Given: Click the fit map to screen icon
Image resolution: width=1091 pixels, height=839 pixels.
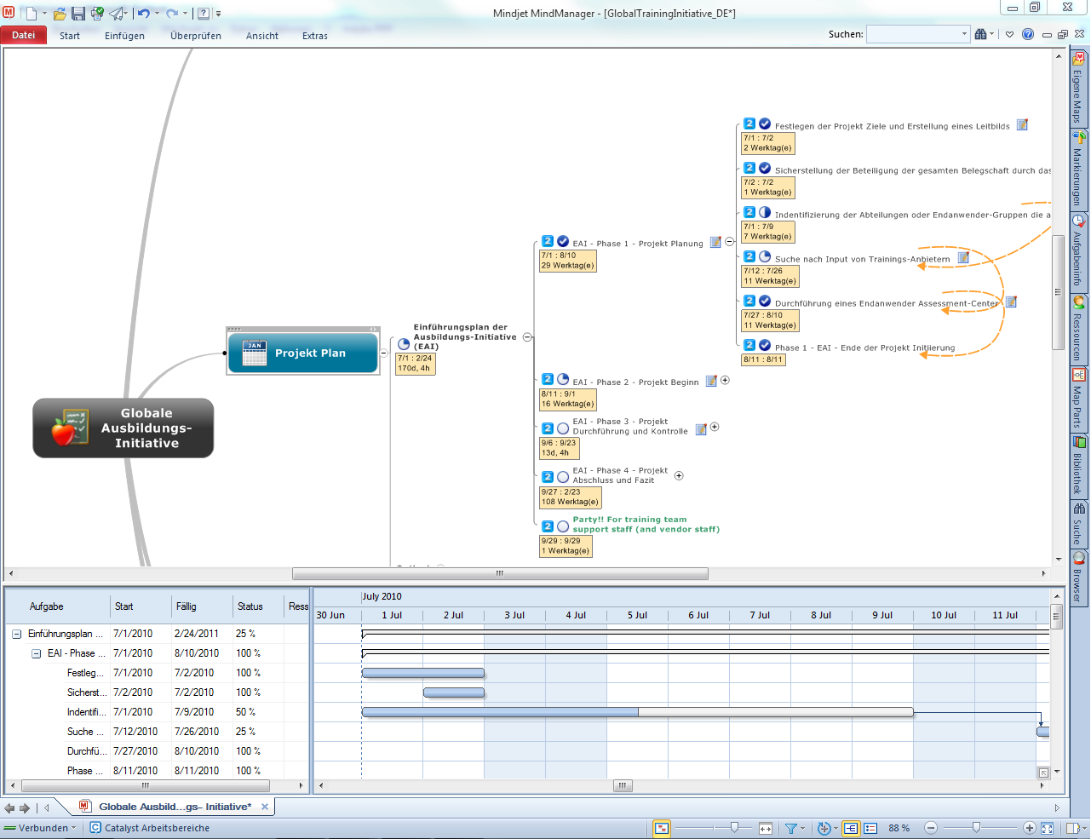Looking at the screenshot, I should [x=1048, y=828].
